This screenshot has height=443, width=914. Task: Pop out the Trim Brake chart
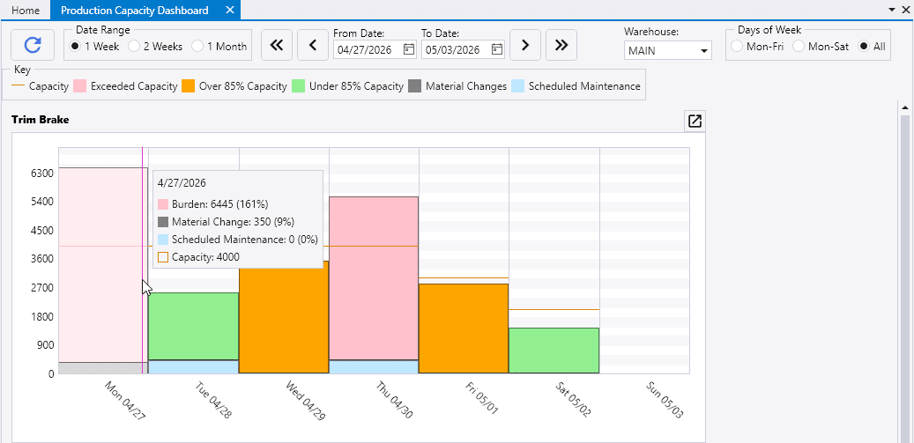695,122
